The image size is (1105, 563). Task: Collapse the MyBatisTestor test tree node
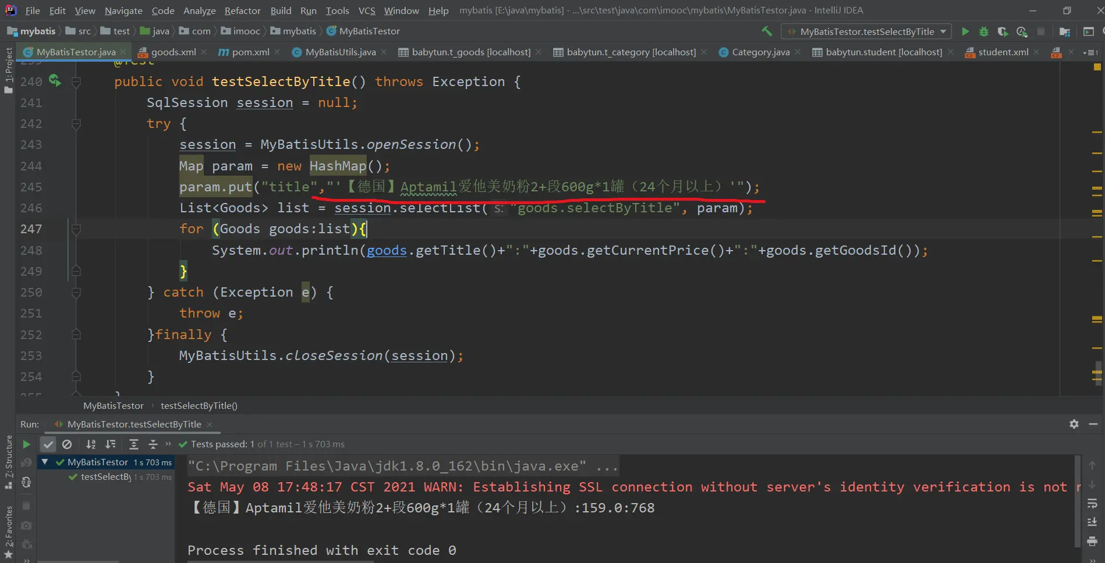[44, 462]
